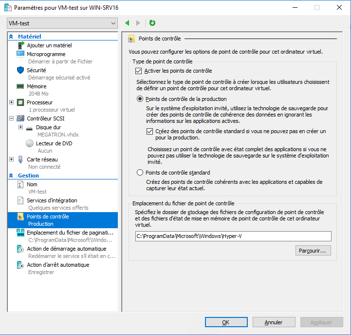Click the Nom icon in Gestion

(20, 184)
